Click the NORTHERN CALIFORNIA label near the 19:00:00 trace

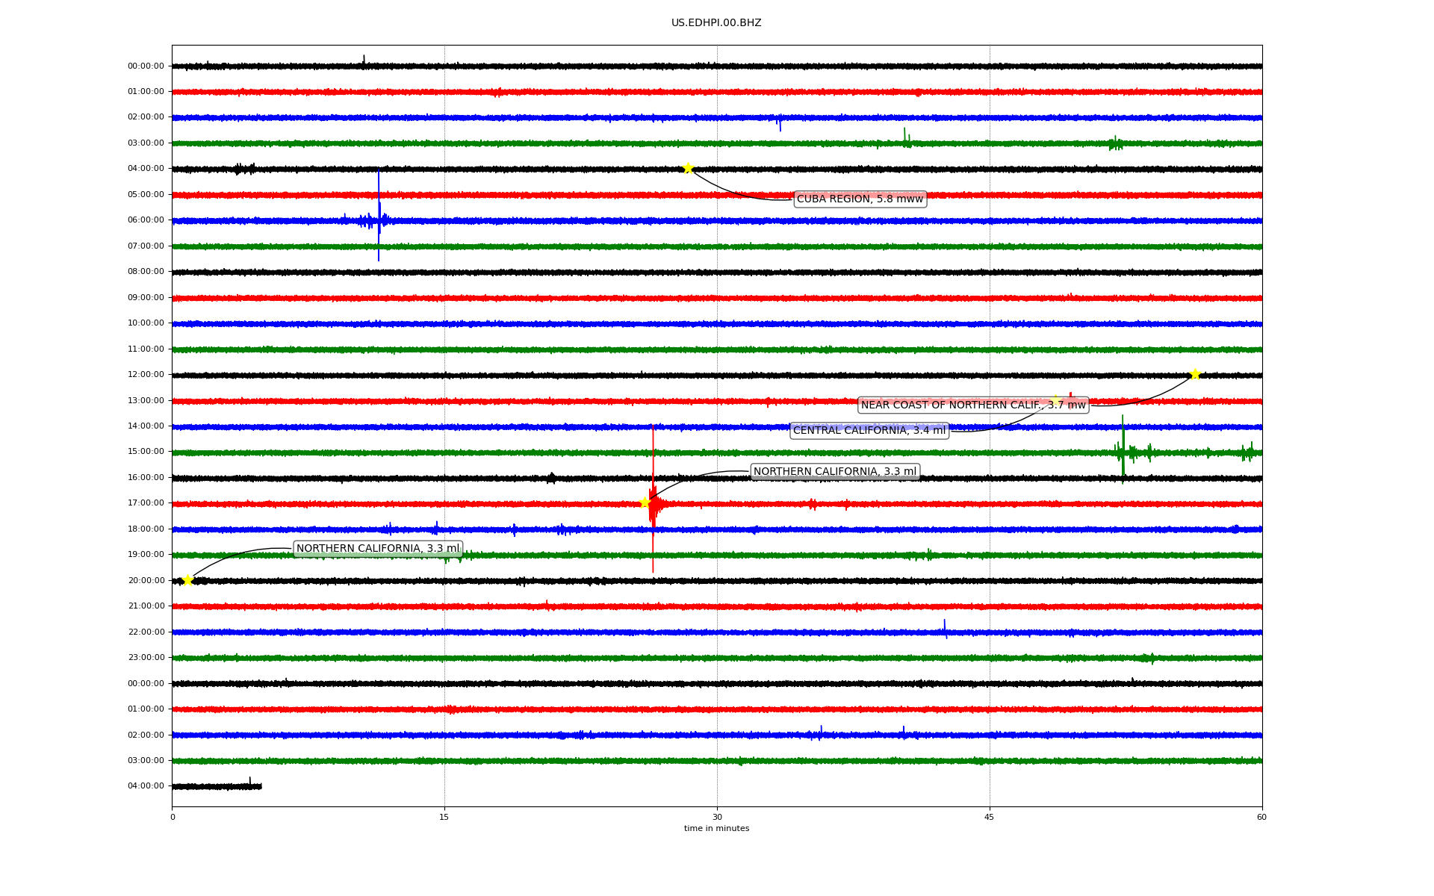coord(377,549)
